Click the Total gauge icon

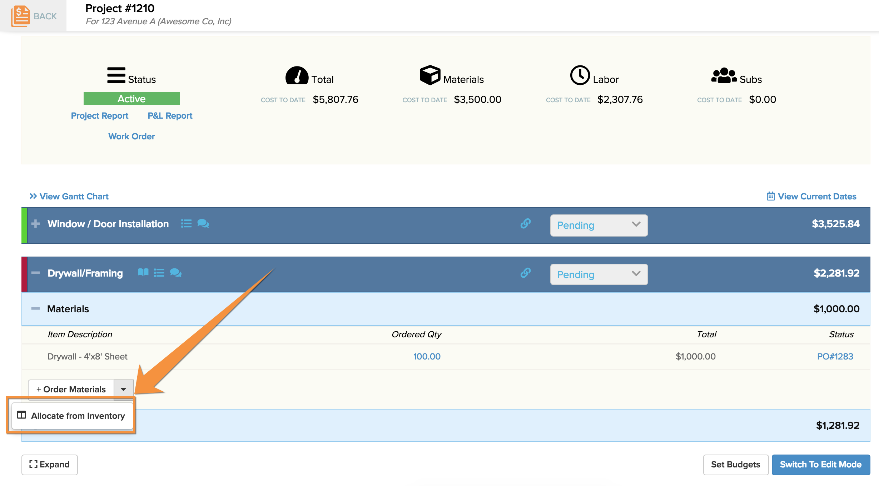297,75
